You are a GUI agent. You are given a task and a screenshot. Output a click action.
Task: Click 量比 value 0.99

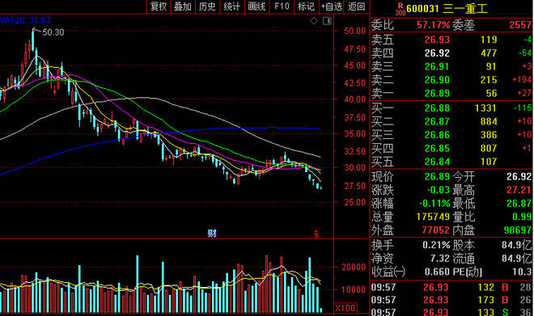[x=522, y=217]
